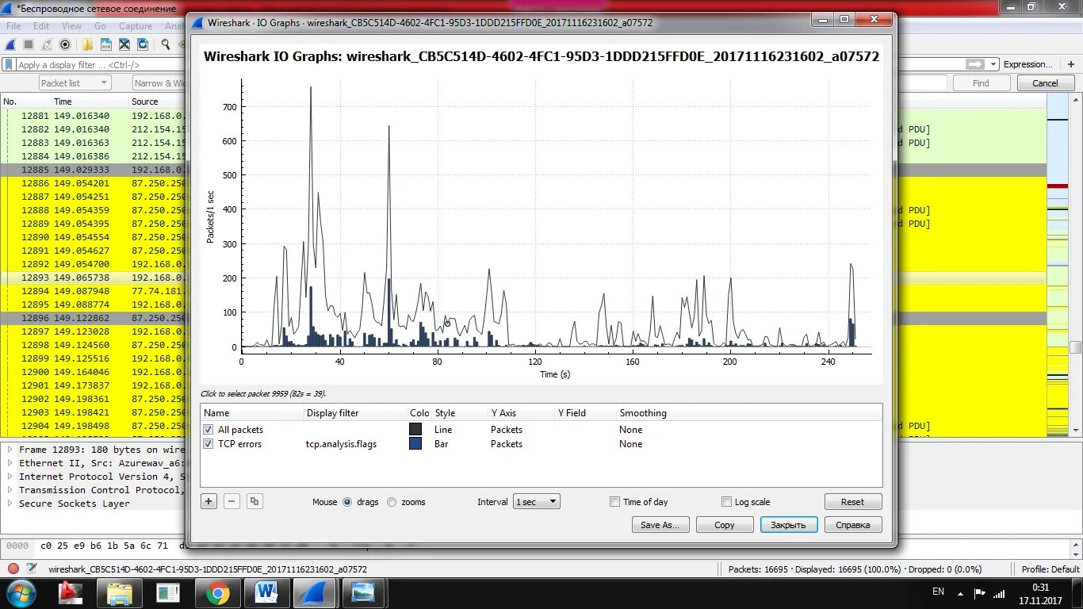Screen dimensions: 1083x609
Task: Expand Transmission Control Protocol node
Action: pos(10,490)
